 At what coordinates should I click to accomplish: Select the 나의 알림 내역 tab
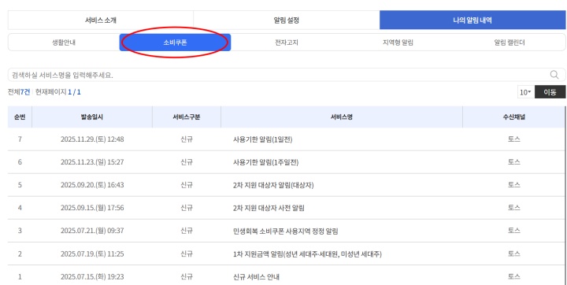coord(472,20)
